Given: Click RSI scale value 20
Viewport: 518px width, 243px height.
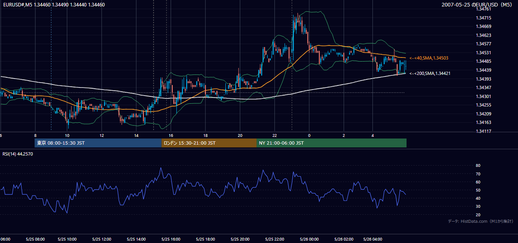Looking at the screenshot, I should point(478,215).
